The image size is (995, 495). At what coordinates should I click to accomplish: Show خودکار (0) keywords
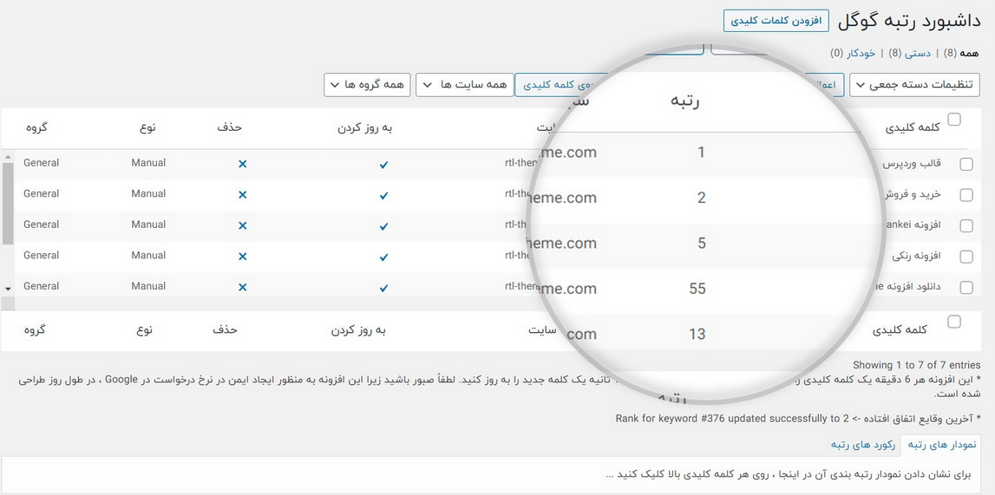[x=853, y=53]
